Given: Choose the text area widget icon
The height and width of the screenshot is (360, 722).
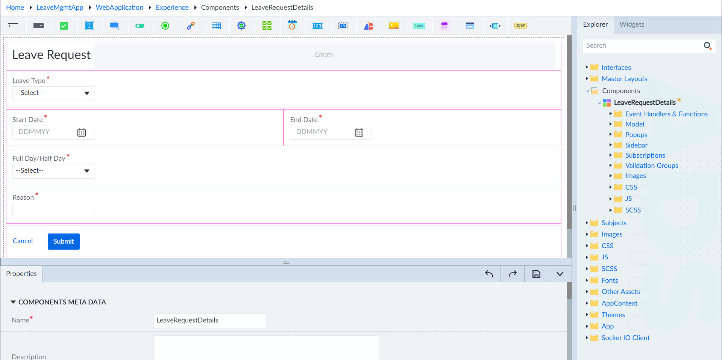Looking at the screenshot, I should [89, 26].
